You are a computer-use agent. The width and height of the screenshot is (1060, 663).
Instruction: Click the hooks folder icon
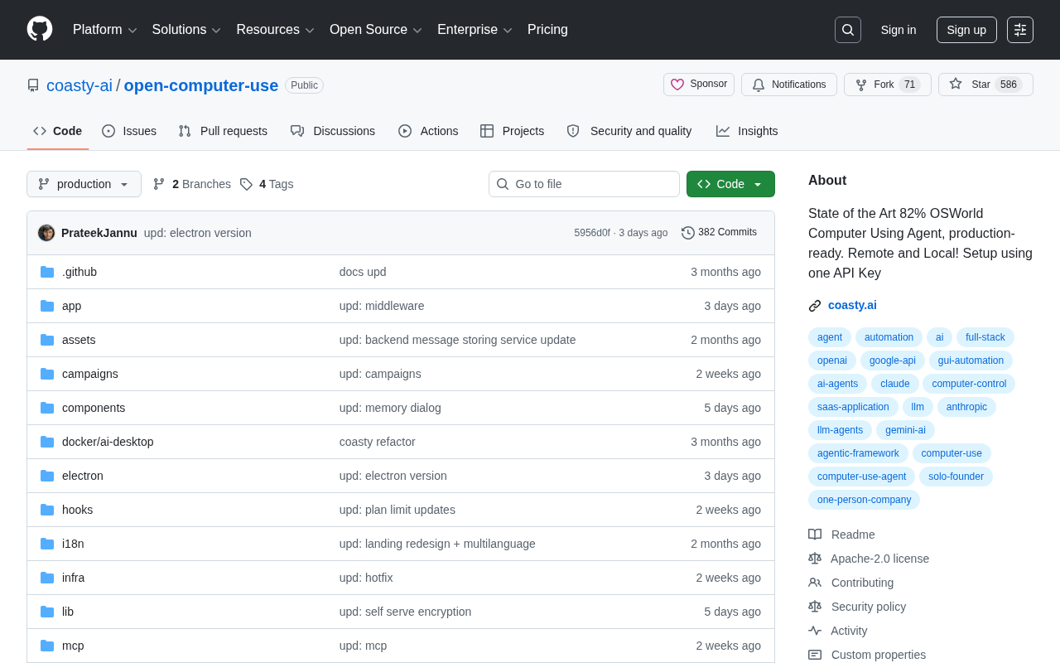coord(47,510)
